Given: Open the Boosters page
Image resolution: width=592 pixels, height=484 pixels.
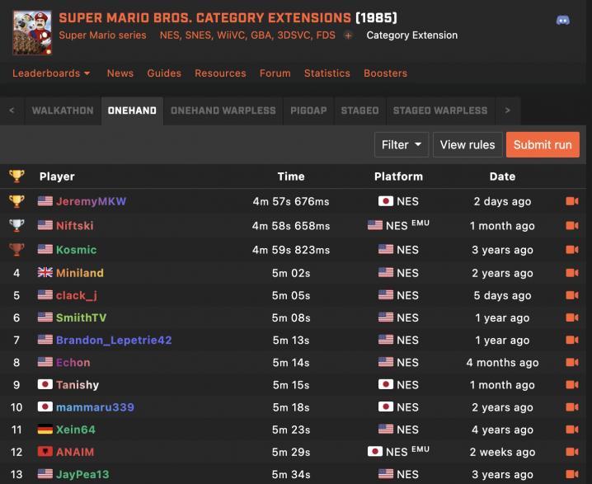Looking at the screenshot, I should pos(386,73).
